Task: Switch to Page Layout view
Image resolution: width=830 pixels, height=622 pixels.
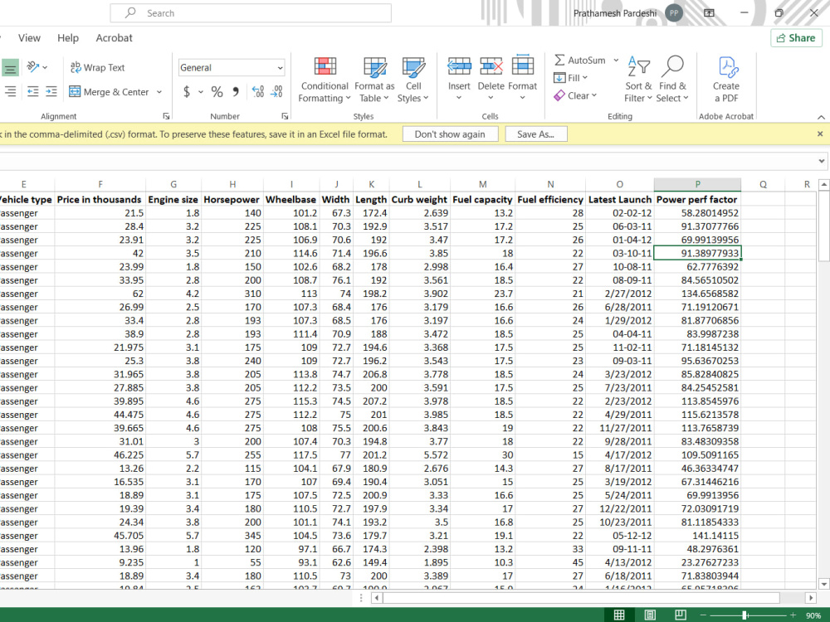Action: click(650, 615)
